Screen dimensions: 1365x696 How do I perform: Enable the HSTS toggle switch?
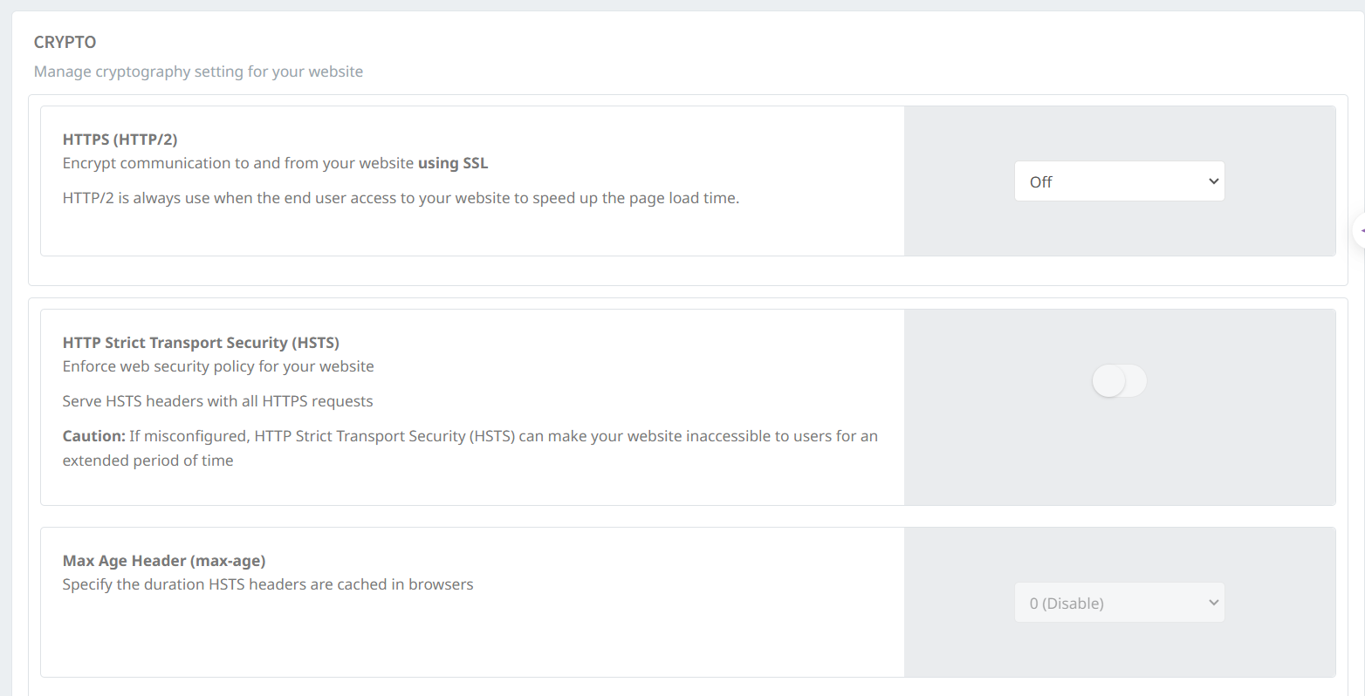tap(1119, 381)
